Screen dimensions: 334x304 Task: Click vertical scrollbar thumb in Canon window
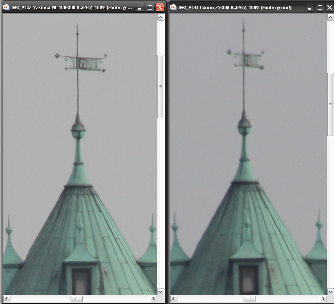(330, 104)
